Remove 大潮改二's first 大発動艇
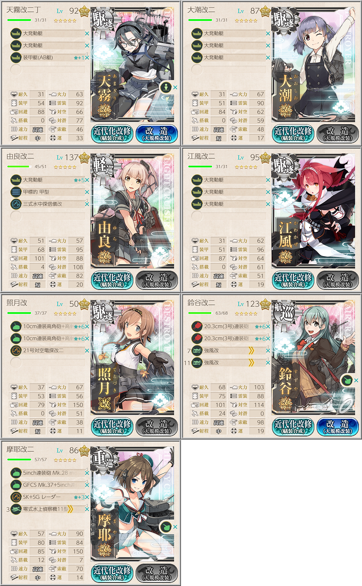The width and height of the screenshot is (362, 586). click(x=268, y=34)
